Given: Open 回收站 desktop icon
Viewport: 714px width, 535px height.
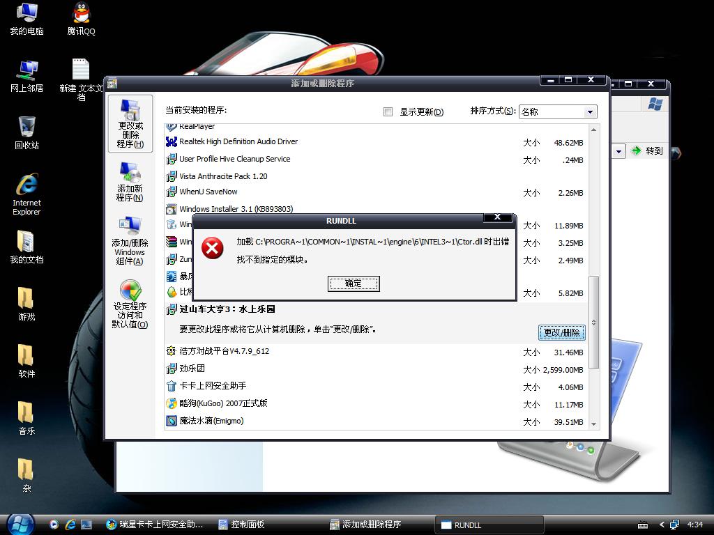Looking at the screenshot, I should pos(27,132).
